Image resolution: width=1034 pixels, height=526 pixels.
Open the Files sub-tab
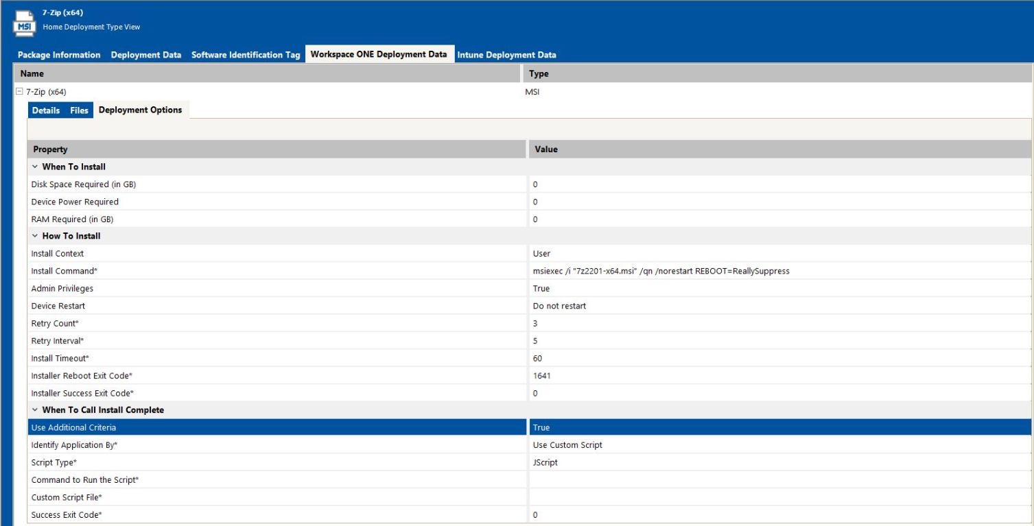(79, 110)
